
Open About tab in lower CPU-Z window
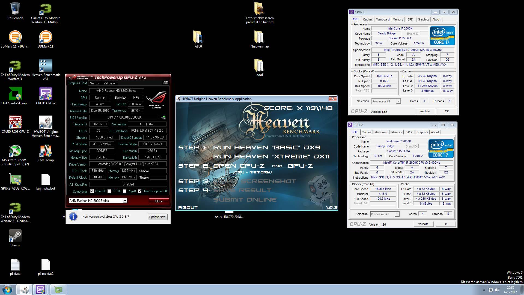point(435,132)
